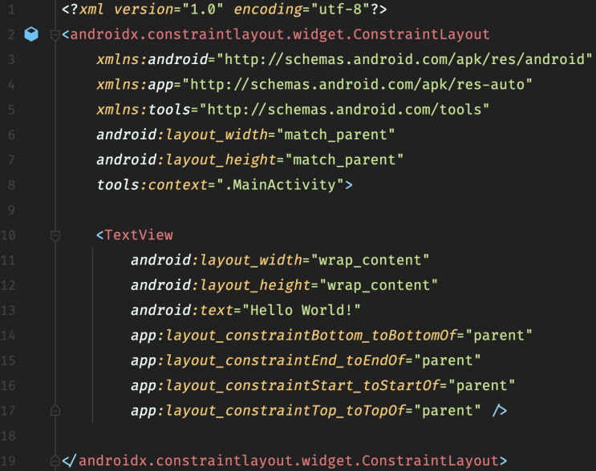
Task: Click the self-closing /> on line 17
Action: tap(499, 410)
